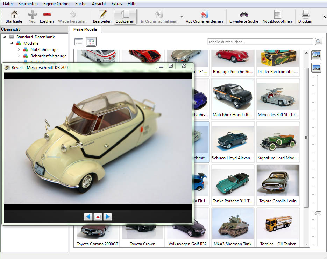Open In Ordner aufnehmen dropdown arrow
This screenshot has height=259, width=327.
pyautogui.click(x=182, y=17)
